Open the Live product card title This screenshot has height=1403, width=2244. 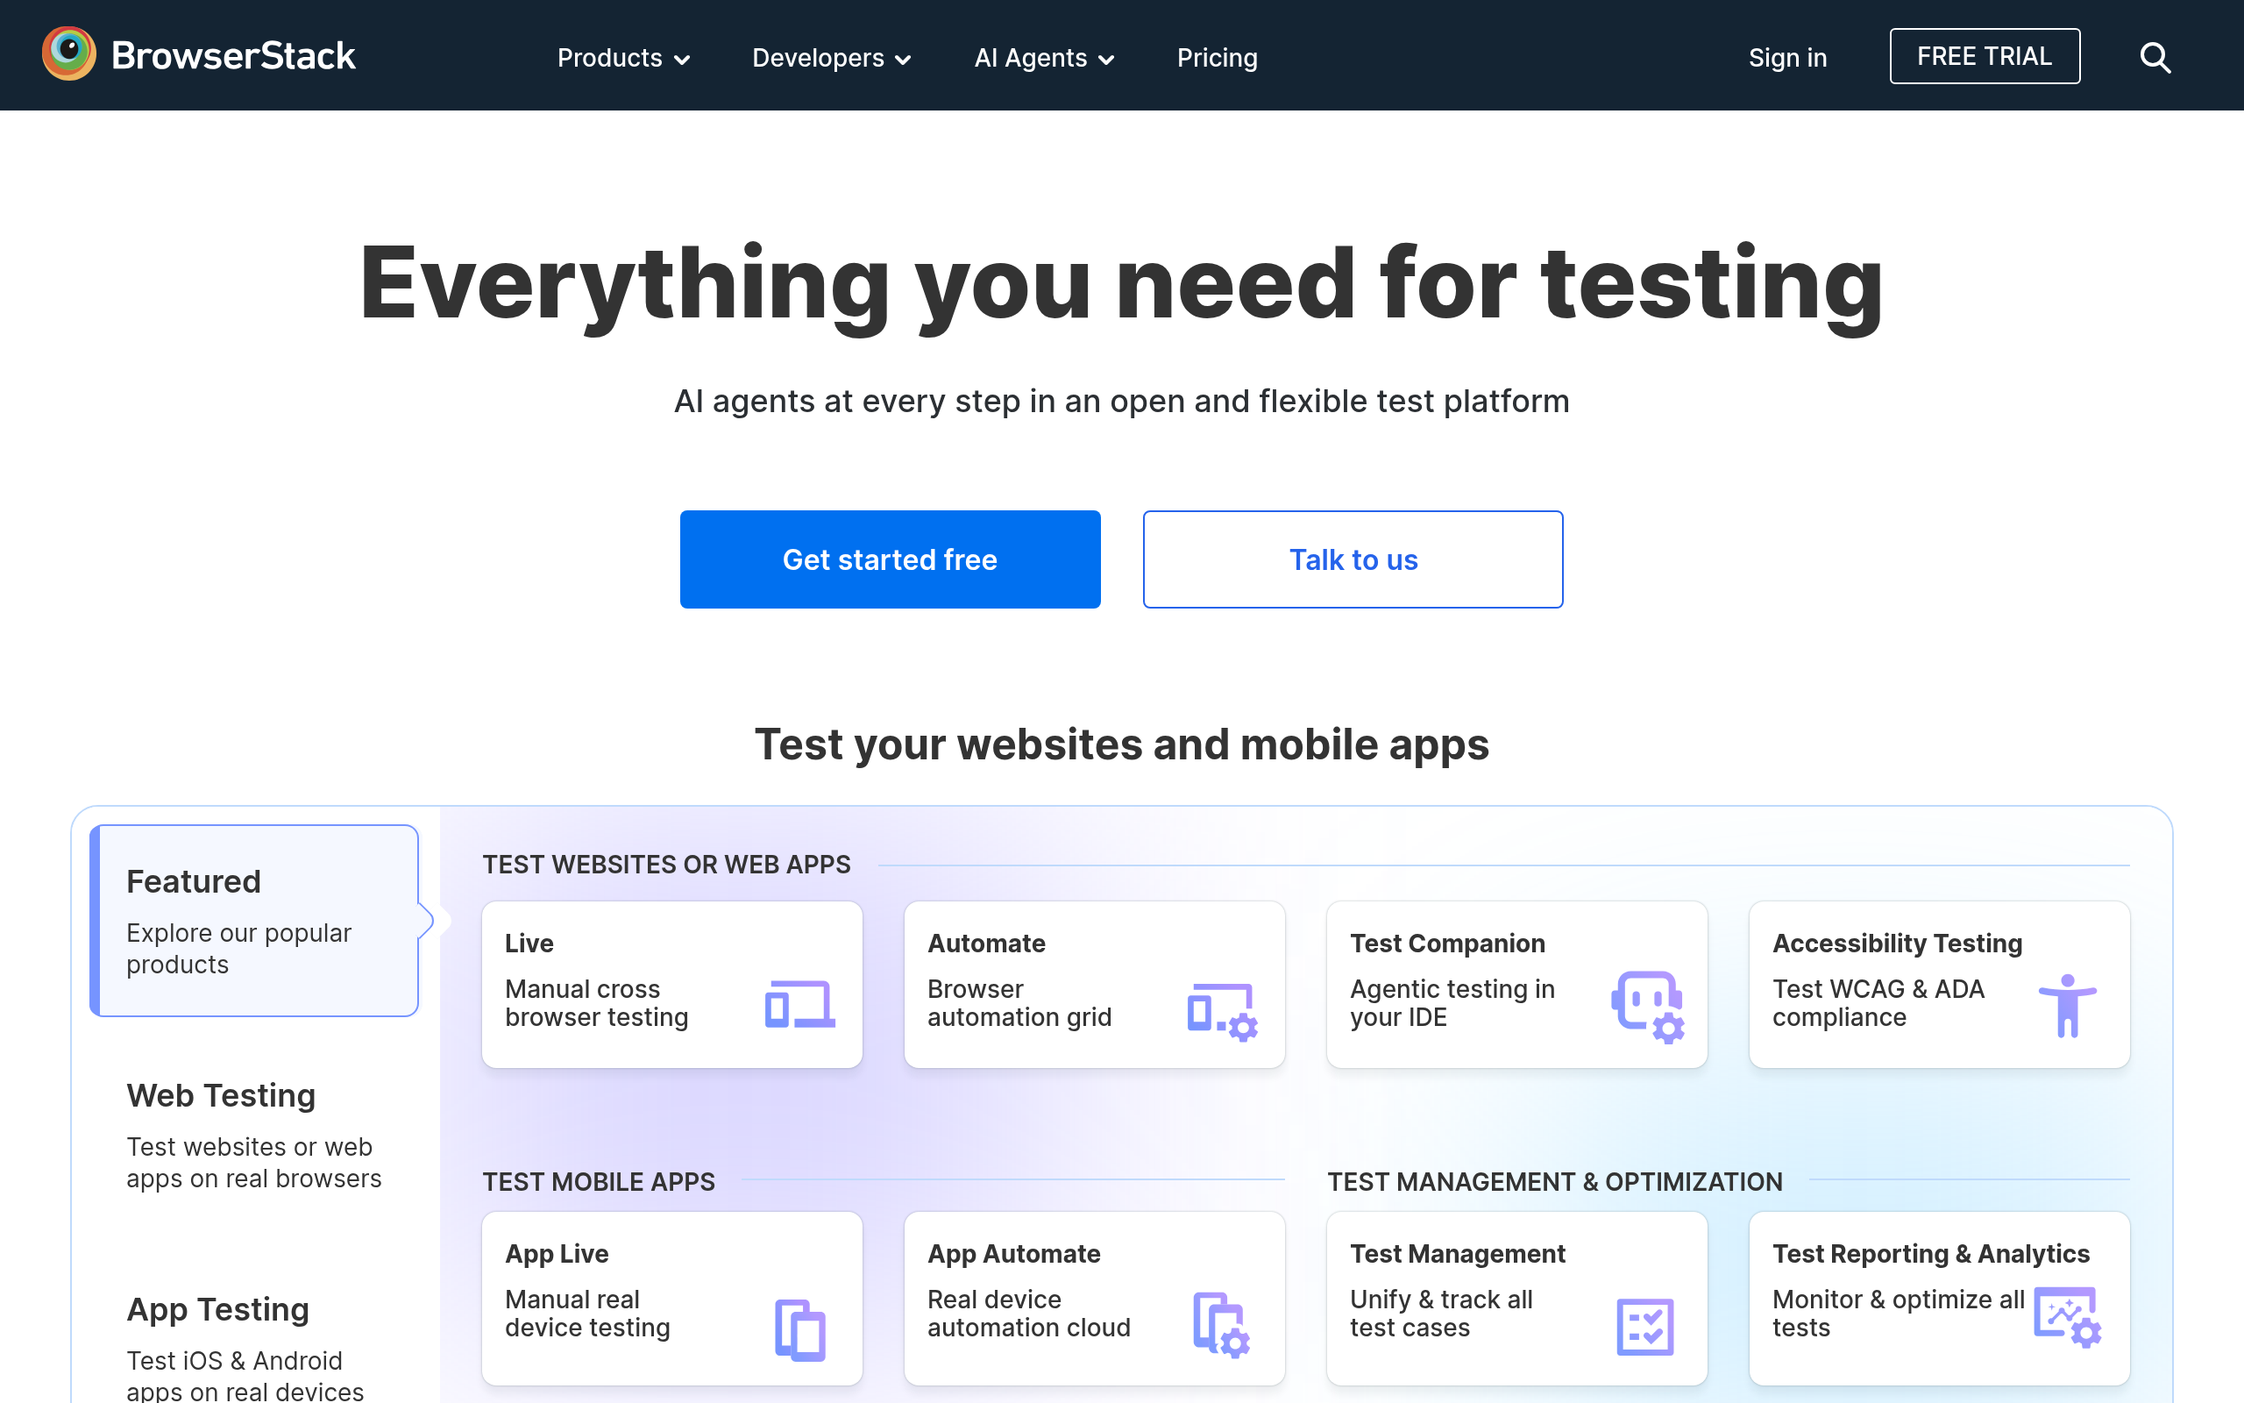pyautogui.click(x=529, y=943)
